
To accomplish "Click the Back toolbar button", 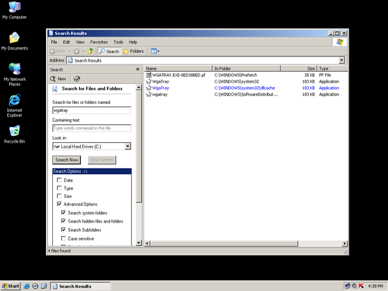I will coord(58,51).
